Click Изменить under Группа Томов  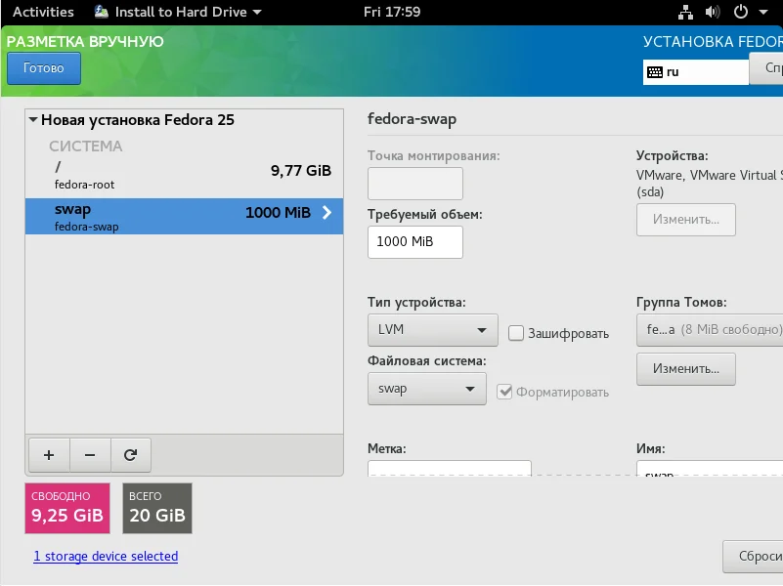point(685,369)
